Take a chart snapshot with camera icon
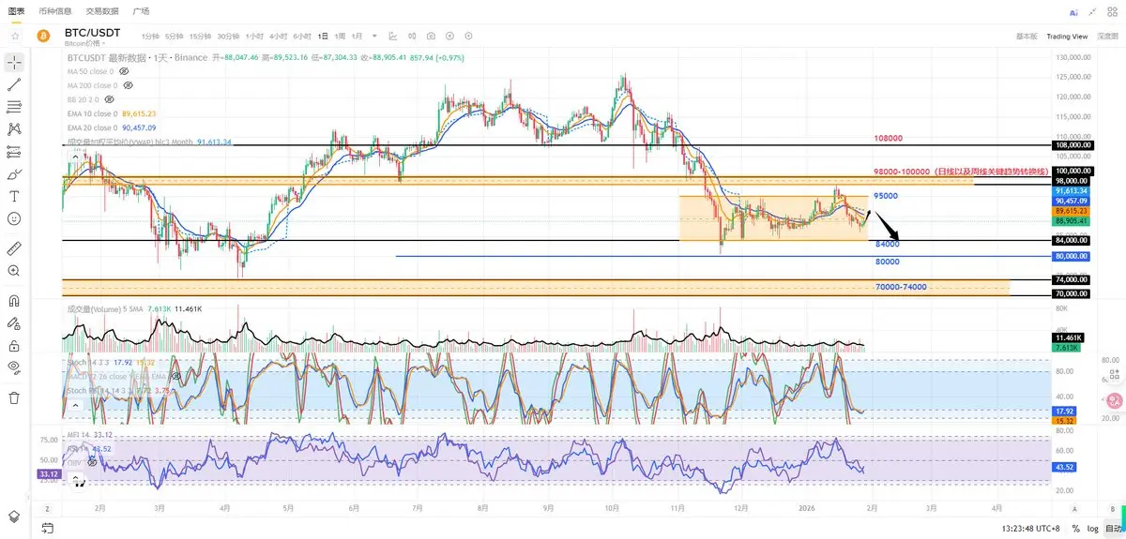1126x539 pixels. [x=431, y=36]
